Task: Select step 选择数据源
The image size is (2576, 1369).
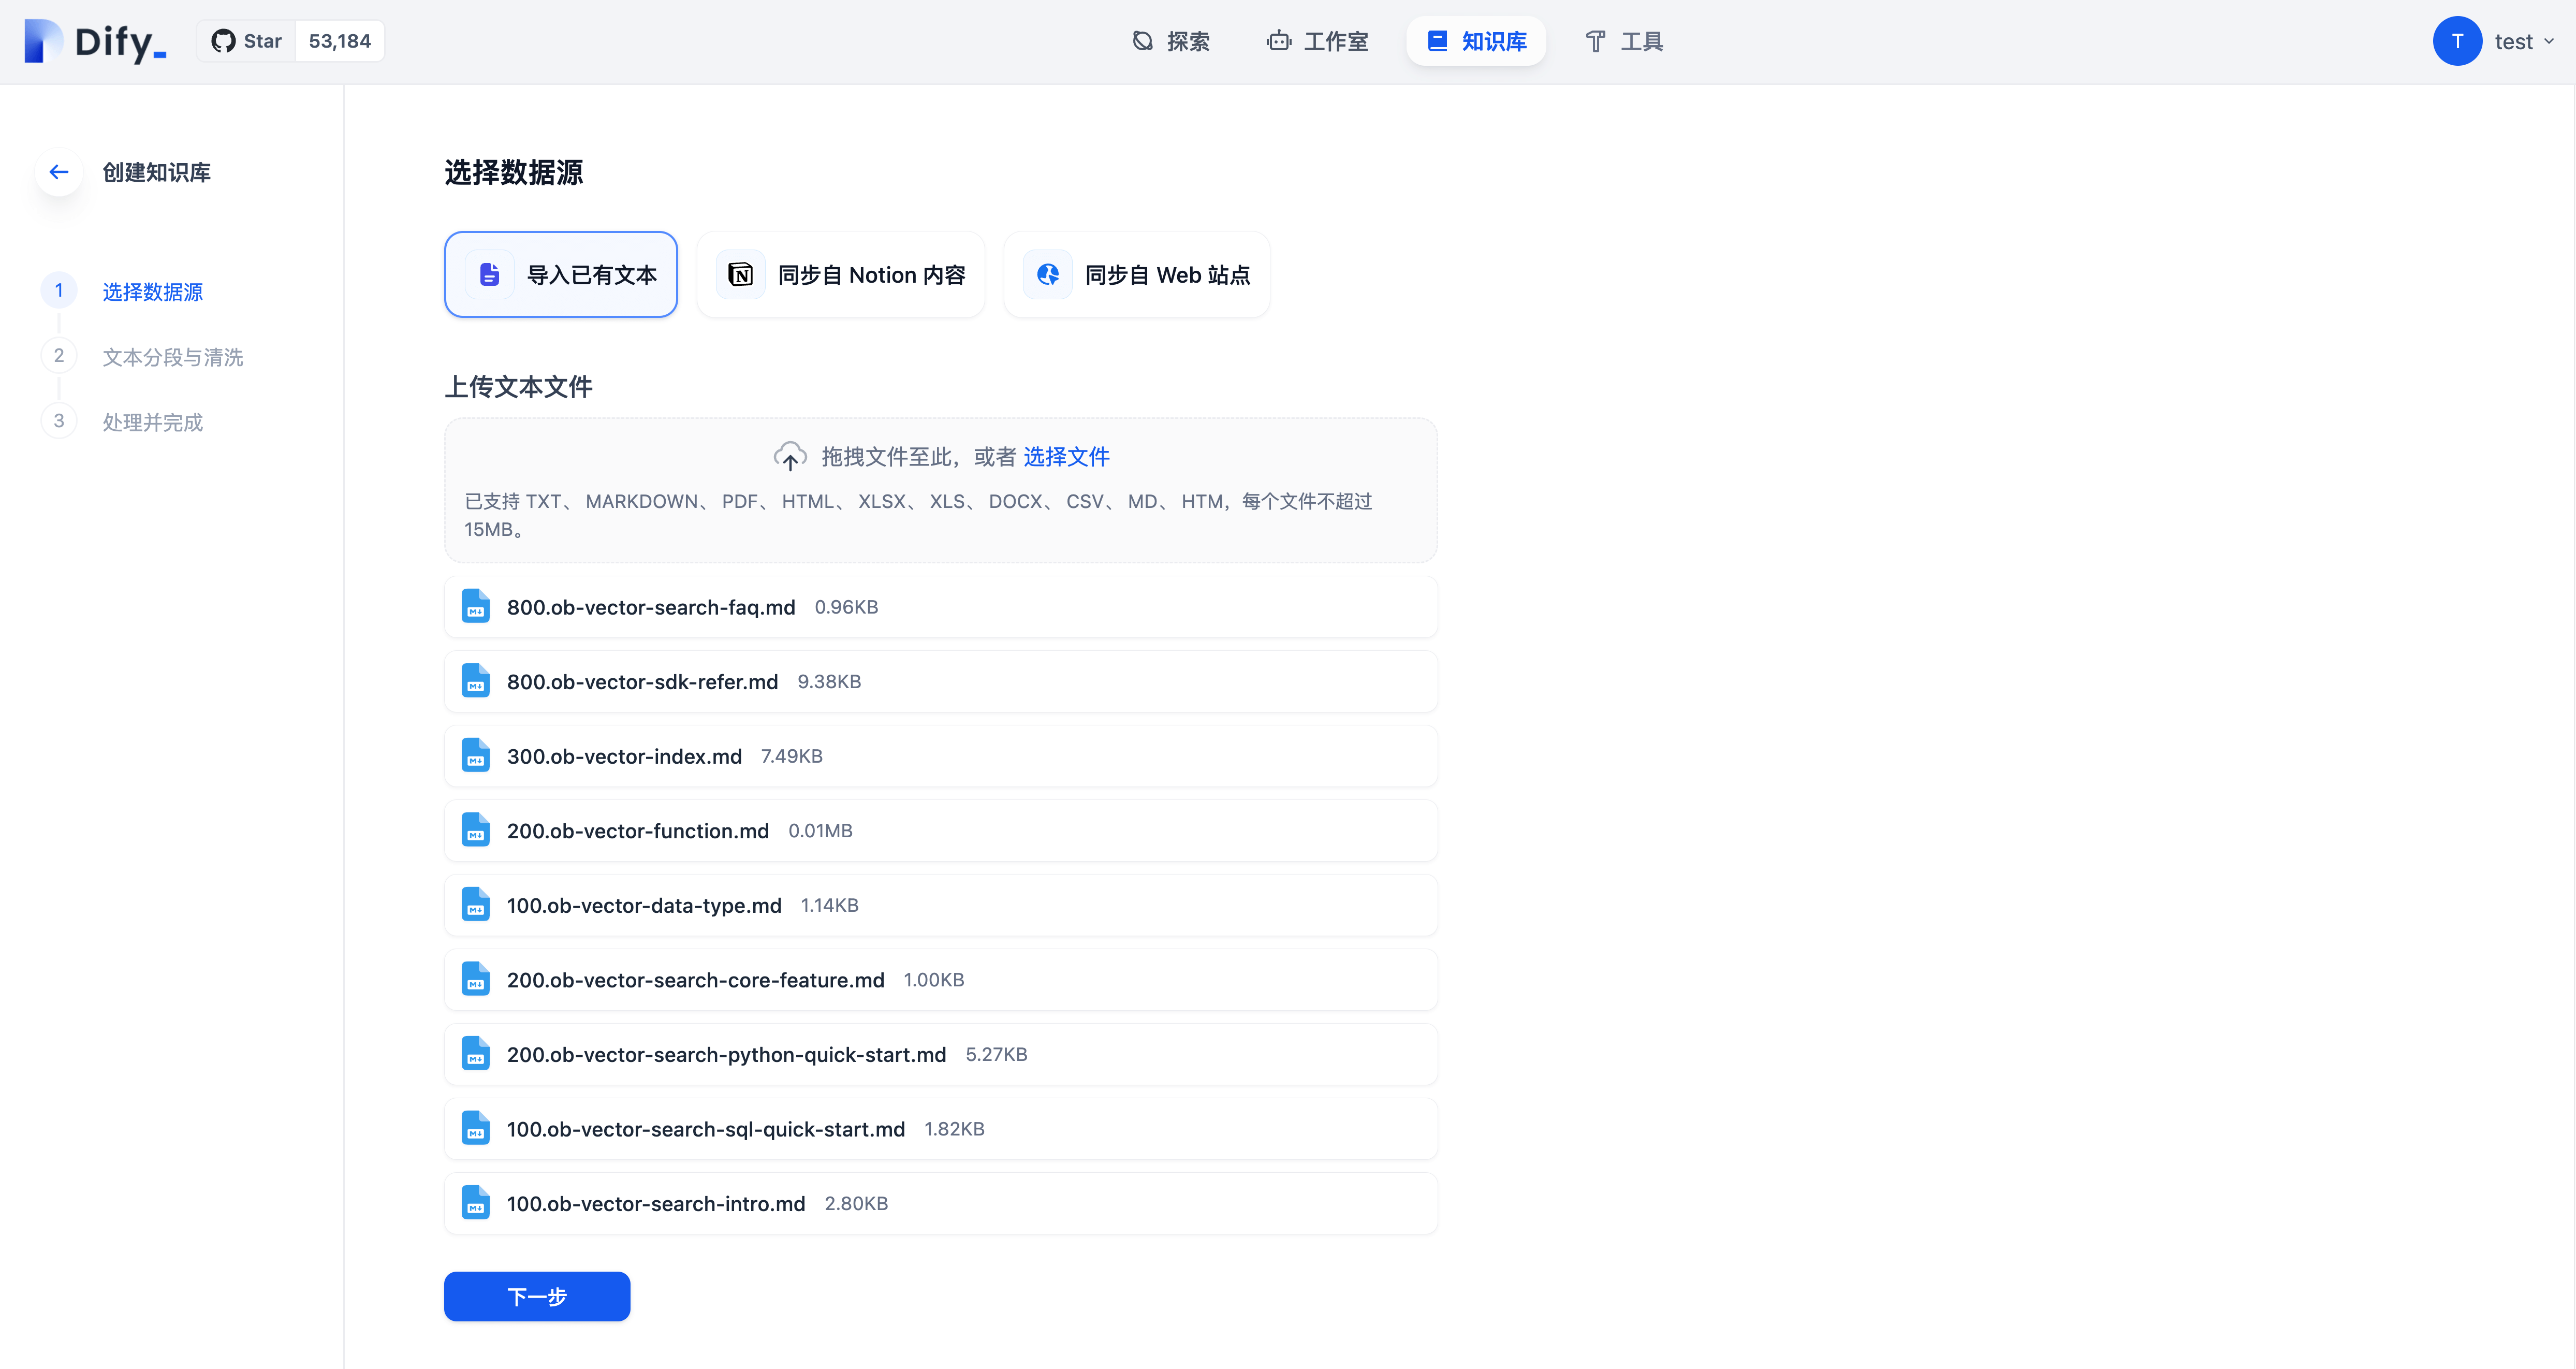Action: [152, 291]
